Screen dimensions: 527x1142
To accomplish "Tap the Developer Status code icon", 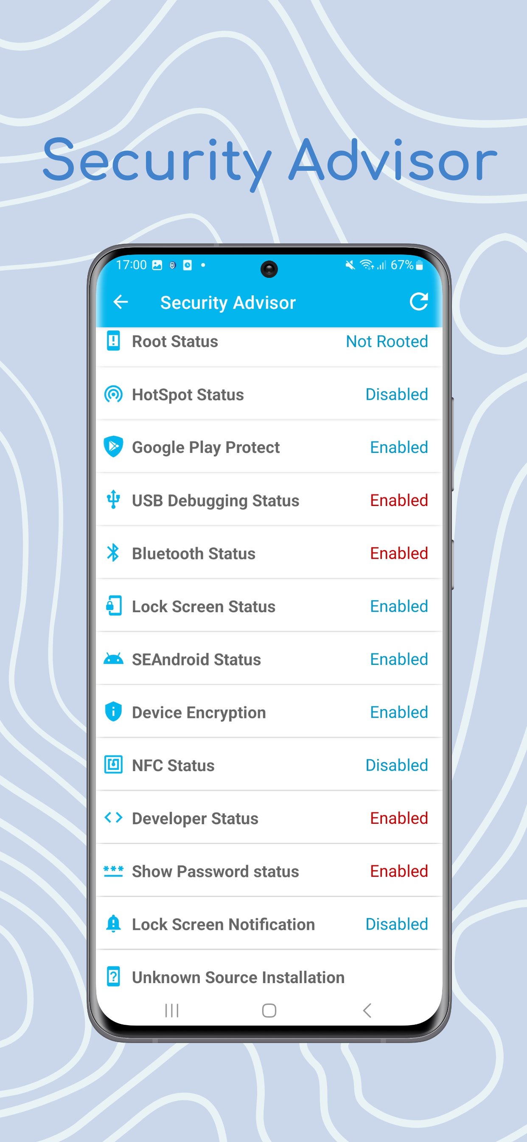I will 113,818.
